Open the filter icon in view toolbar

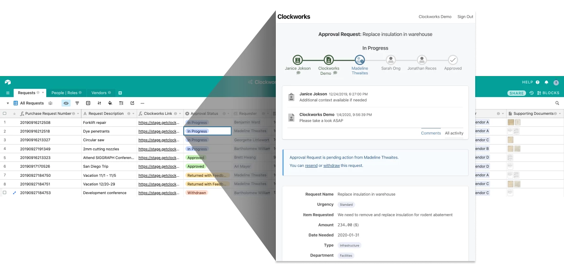(x=77, y=103)
